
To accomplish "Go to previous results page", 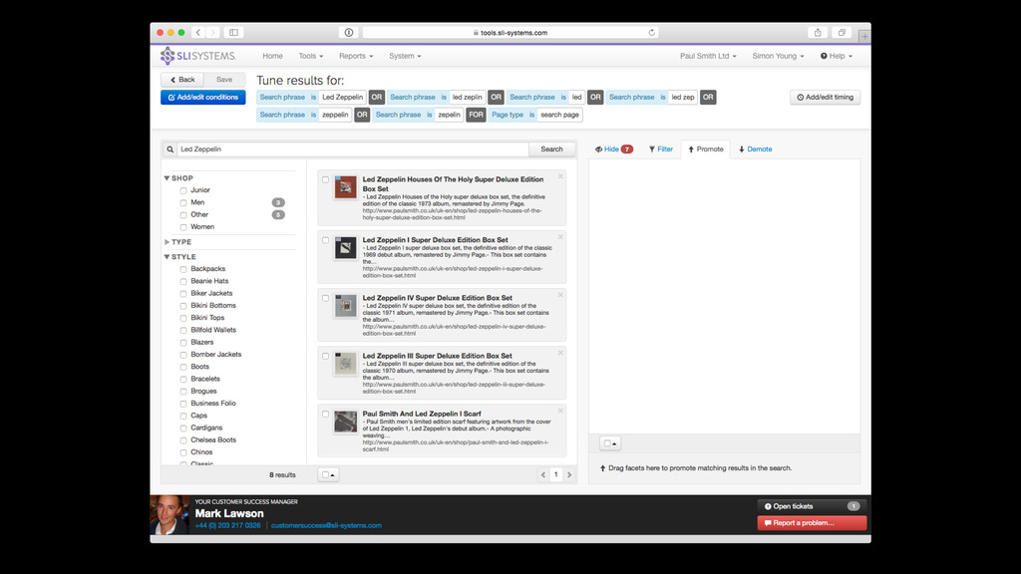I will tap(543, 475).
